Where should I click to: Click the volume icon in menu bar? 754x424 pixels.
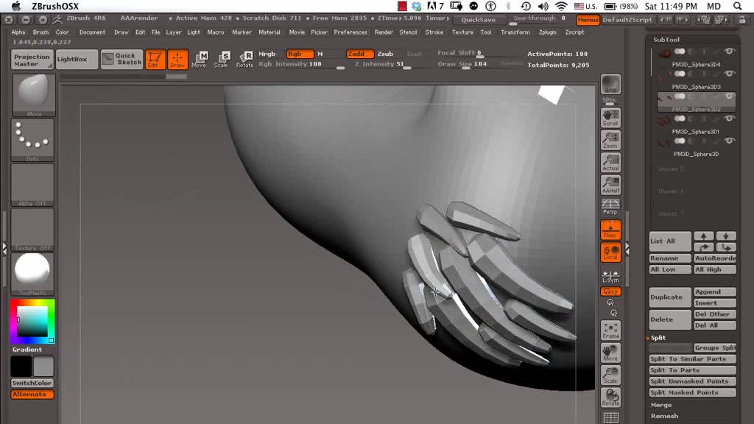click(x=543, y=6)
